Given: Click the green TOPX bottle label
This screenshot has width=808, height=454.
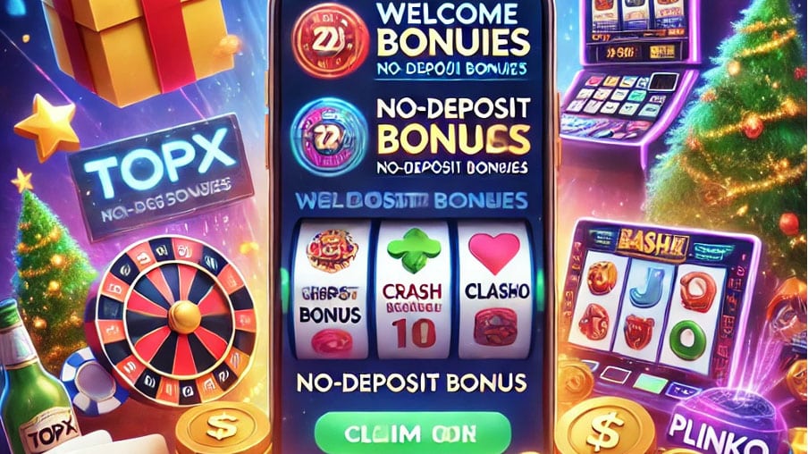Looking at the screenshot, I should point(53,431).
